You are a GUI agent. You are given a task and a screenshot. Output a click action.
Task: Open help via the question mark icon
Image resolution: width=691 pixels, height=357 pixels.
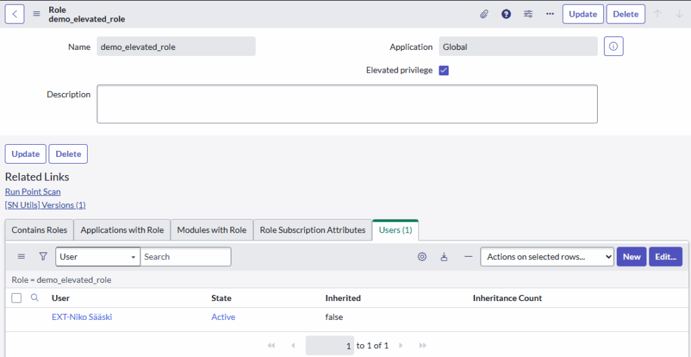click(506, 14)
